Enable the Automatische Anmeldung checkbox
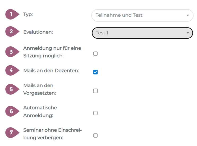The height and width of the screenshot is (146, 197). pyautogui.click(x=95, y=113)
